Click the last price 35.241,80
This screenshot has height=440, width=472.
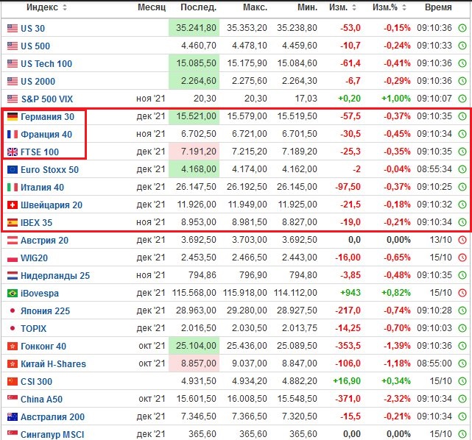point(196,28)
